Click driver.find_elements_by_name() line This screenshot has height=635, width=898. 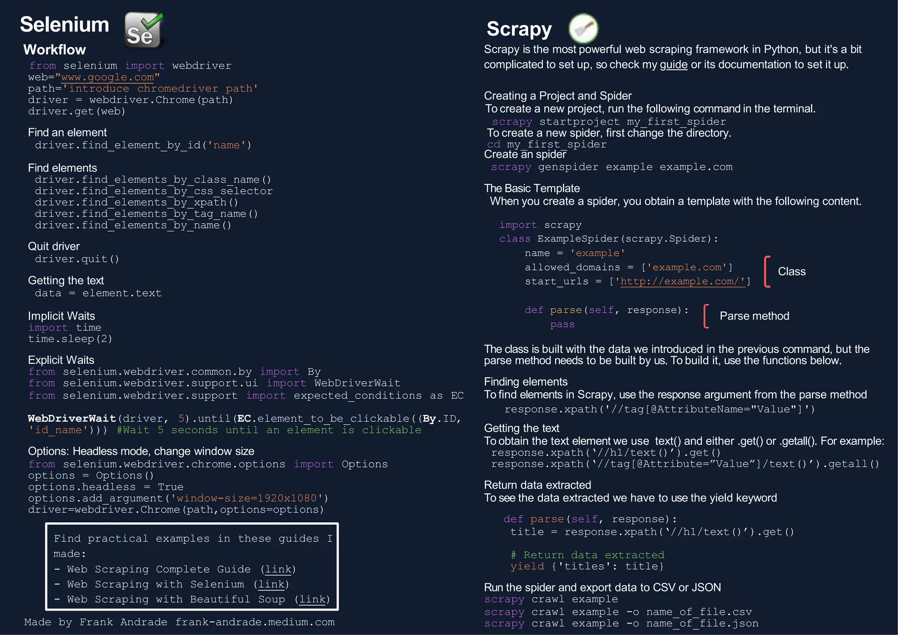tap(133, 225)
